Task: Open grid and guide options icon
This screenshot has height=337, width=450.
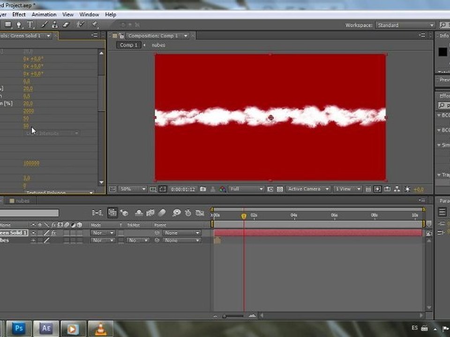Action: pos(153,189)
